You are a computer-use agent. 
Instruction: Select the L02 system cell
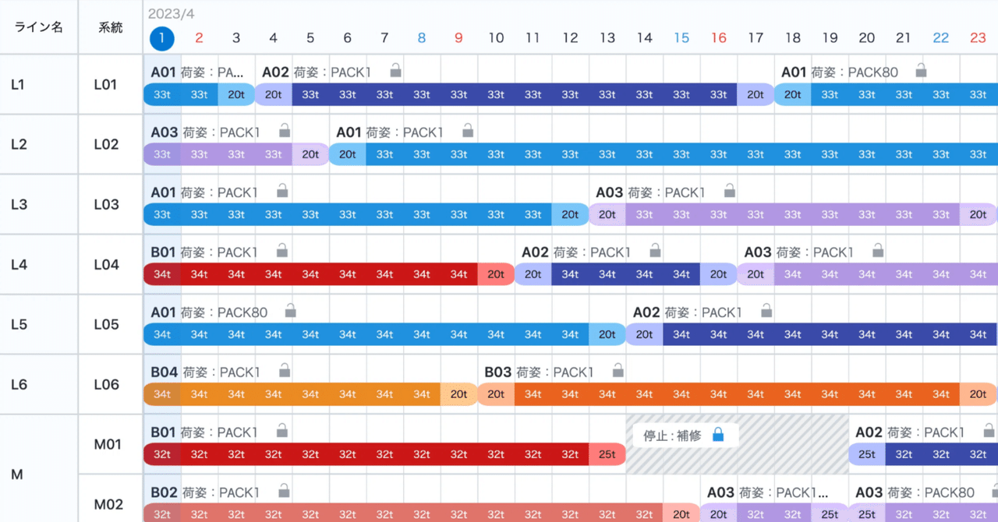coord(111,144)
